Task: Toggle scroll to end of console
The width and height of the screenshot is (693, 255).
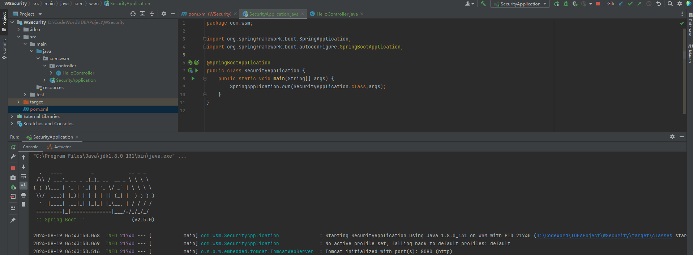Action: pyautogui.click(x=23, y=186)
